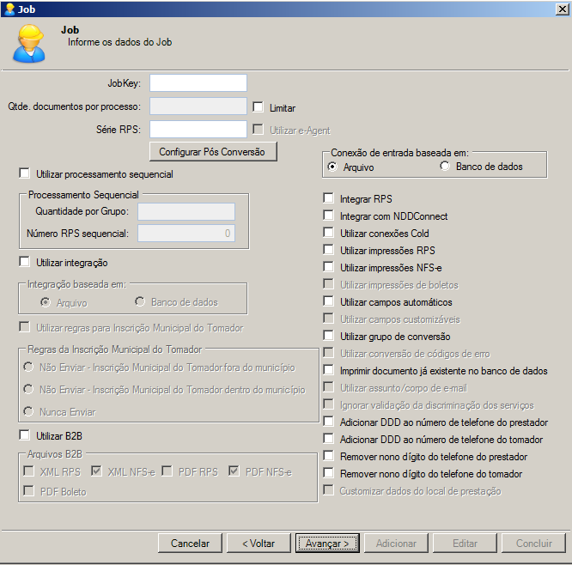The height and width of the screenshot is (565, 572).
Task: Check Remover nono dígito do telefone do tomador
Action: pos(328,473)
